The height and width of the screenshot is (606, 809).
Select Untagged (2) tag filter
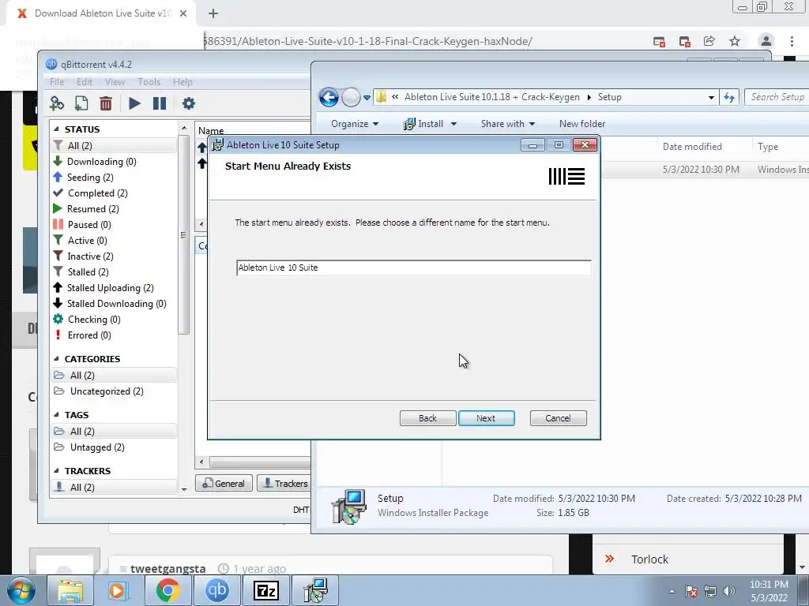(97, 447)
